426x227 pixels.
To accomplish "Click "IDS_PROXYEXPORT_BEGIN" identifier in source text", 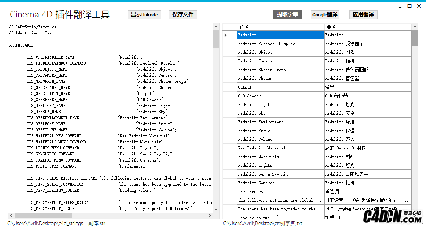I will point(50,208).
